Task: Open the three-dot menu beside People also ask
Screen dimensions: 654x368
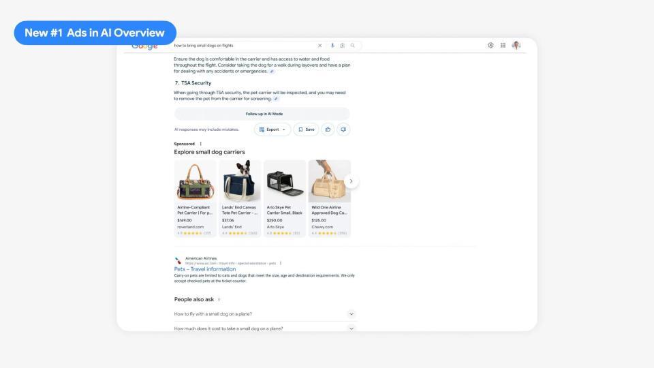Action: pyautogui.click(x=219, y=299)
